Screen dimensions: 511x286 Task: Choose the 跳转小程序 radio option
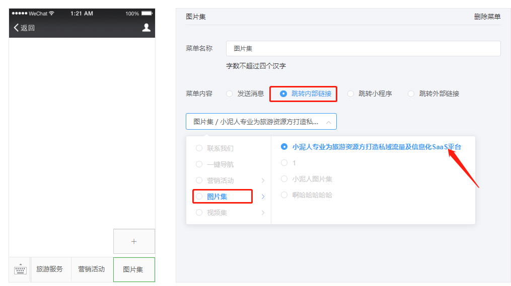click(351, 93)
